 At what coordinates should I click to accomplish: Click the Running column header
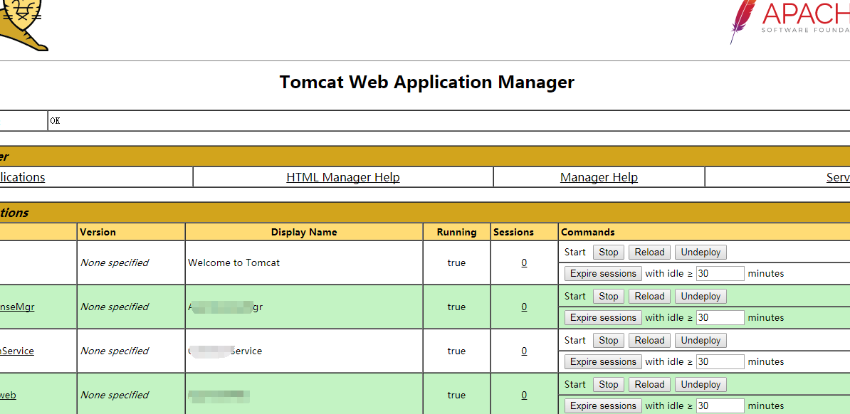coord(457,232)
